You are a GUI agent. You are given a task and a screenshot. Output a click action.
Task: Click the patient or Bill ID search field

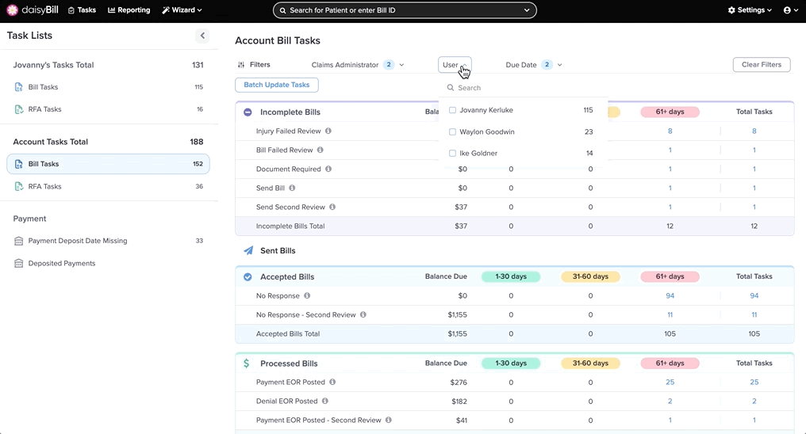[x=404, y=10]
